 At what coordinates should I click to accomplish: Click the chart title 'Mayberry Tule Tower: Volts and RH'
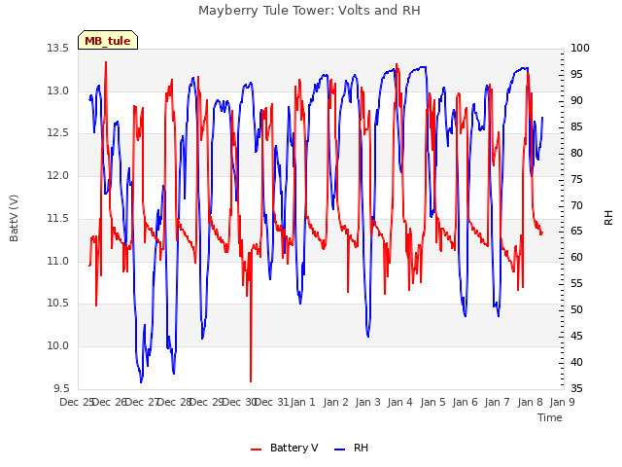(x=309, y=11)
